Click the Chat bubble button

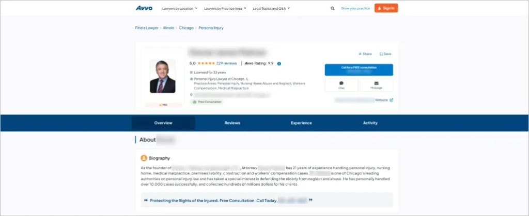click(x=341, y=85)
